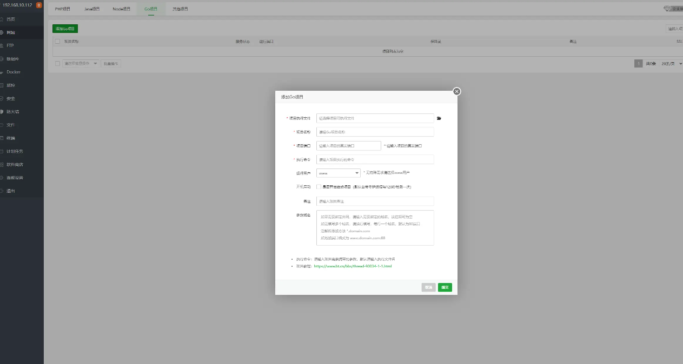Open 计划任务 scheduled tasks sidebar icon
This screenshot has height=364, width=683.
pyautogui.click(x=2, y=151)
